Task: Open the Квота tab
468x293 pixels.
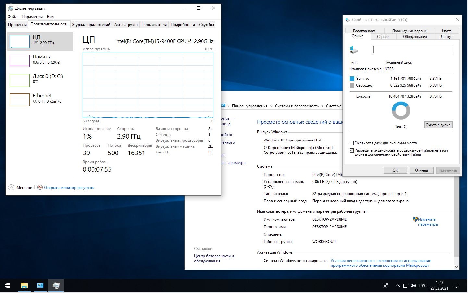Action: point(447,31)
